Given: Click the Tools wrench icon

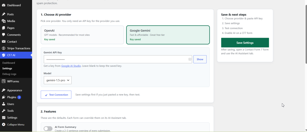Looking at the screenshot, I should pos(4,111).
